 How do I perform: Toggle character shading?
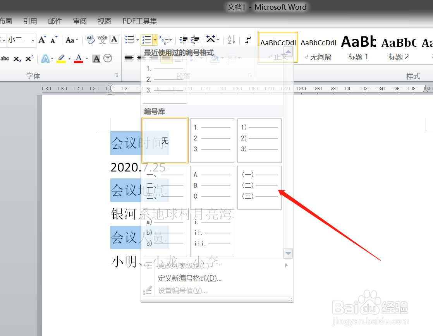tap(96, 58)
